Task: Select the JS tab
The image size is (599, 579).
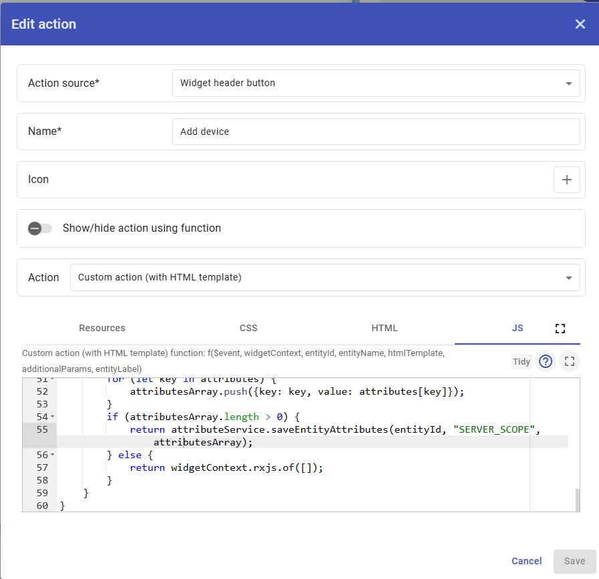Action: point(517,328)
